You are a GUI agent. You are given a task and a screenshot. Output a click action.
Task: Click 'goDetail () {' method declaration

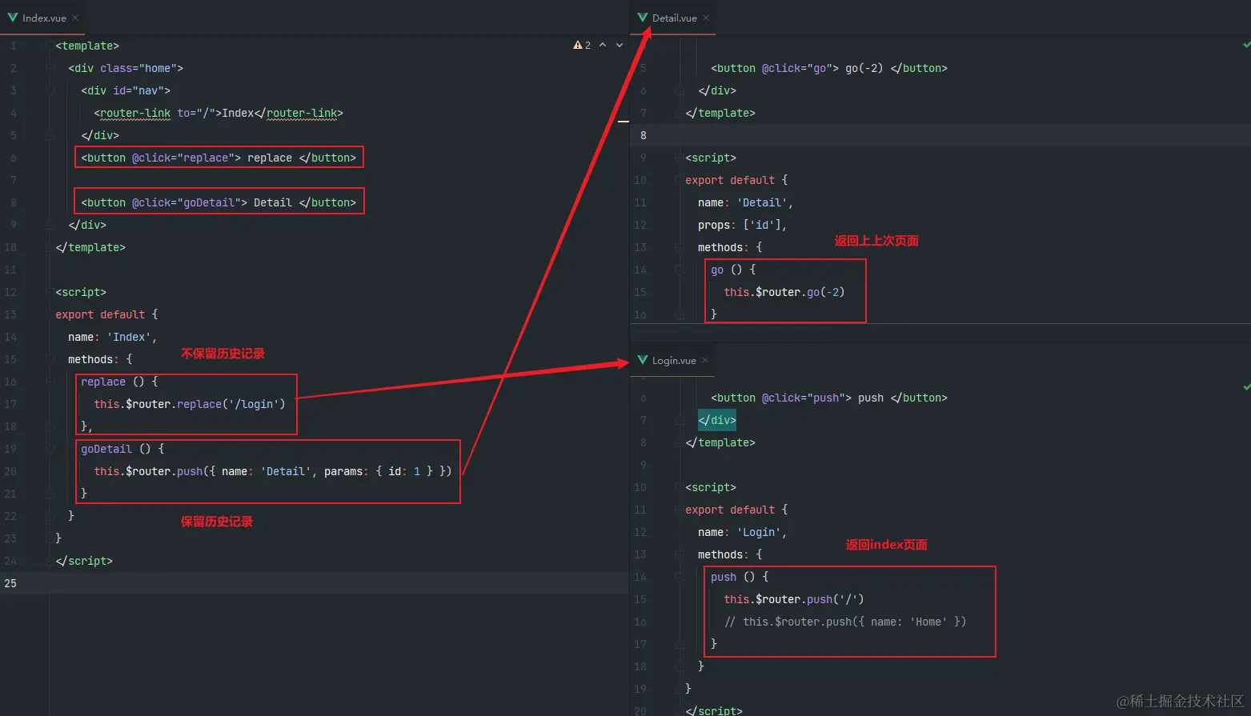click(x=122, y=449)
